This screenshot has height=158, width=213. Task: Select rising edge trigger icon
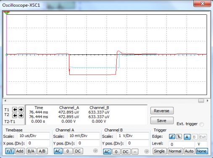pyautogui.click(x=172, y=137)
